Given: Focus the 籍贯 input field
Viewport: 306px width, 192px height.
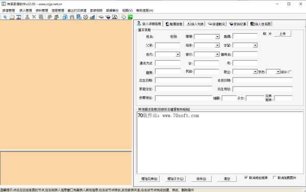Looking at the screenshot, I should tap(168, 71).
